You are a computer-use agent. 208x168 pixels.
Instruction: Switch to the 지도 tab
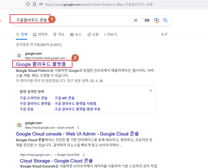pyautogui.click(x=59, y=34)
